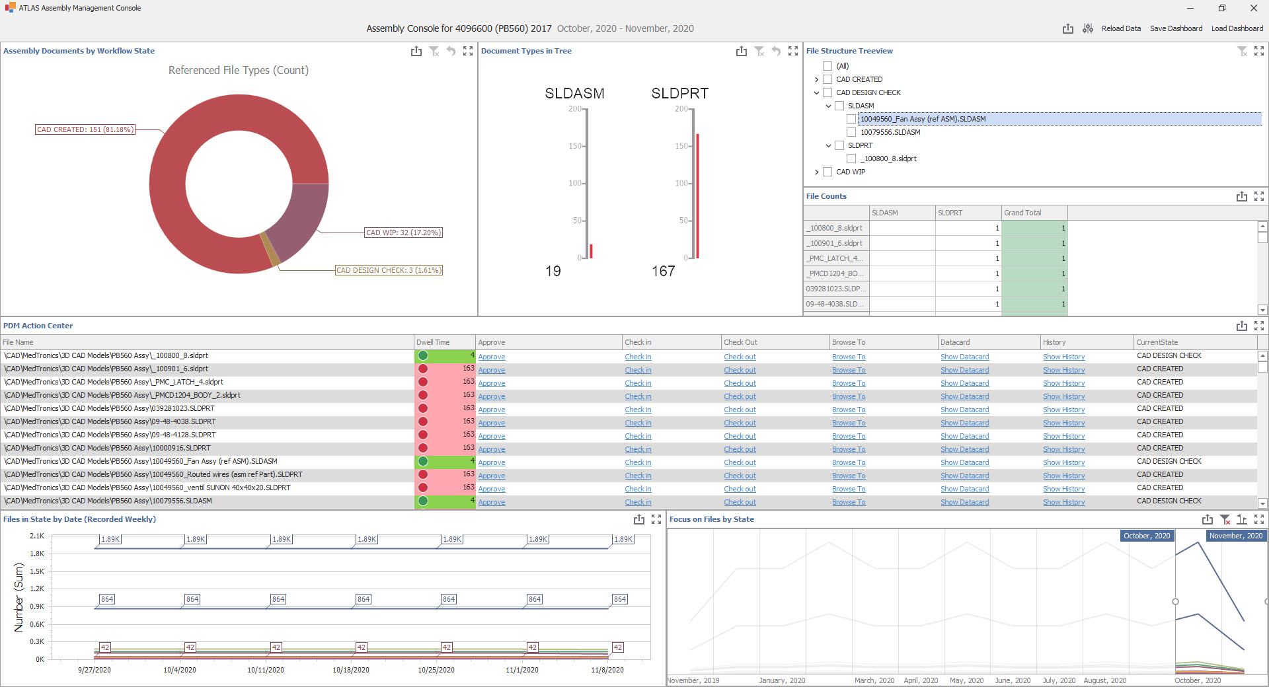
Task: Select the October, 2020 label above the chart
Action: 1147,536
